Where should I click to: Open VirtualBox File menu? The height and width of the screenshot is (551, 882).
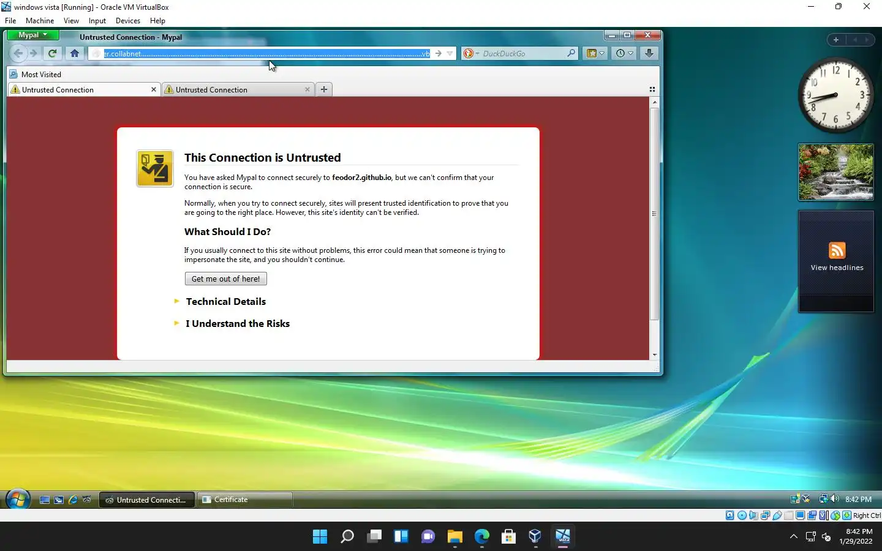tap(10, 20)
